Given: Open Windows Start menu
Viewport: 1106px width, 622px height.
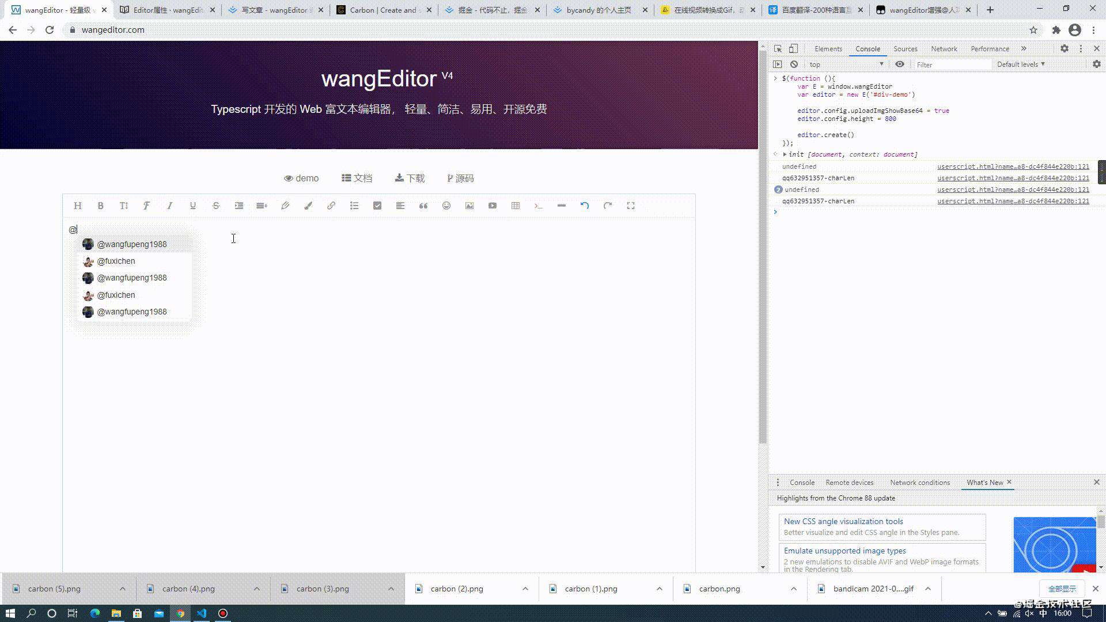Looking at the screenshot, I should [x=10, y=613].
